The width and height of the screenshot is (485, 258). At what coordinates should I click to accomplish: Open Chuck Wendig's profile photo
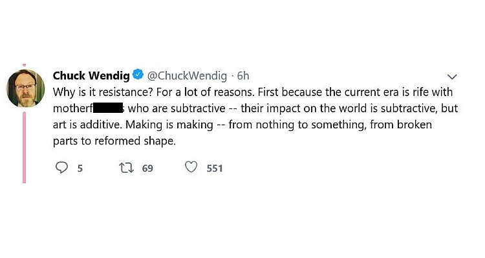point(25,88)
